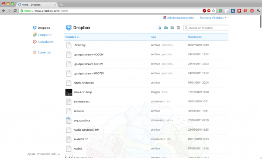Go back with the browser arrow
This screenshot has width=262, height=159.
(3, 10)
